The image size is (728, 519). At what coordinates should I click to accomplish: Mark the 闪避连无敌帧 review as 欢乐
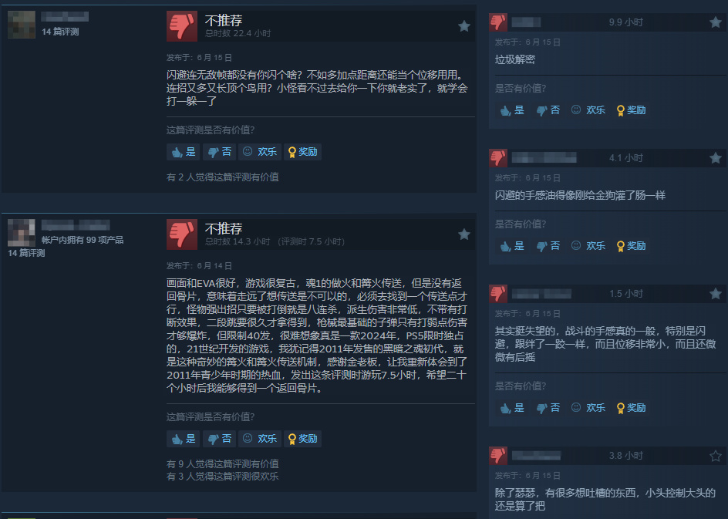click(260, 152)
